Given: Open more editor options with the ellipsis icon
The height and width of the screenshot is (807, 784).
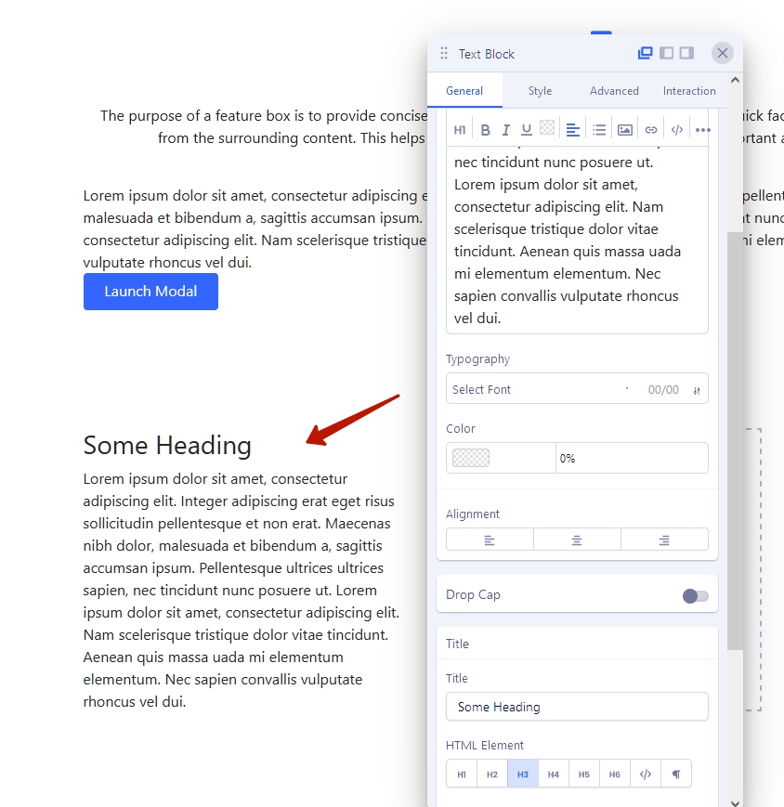Looking at the screenshot, I should point(702,130).
